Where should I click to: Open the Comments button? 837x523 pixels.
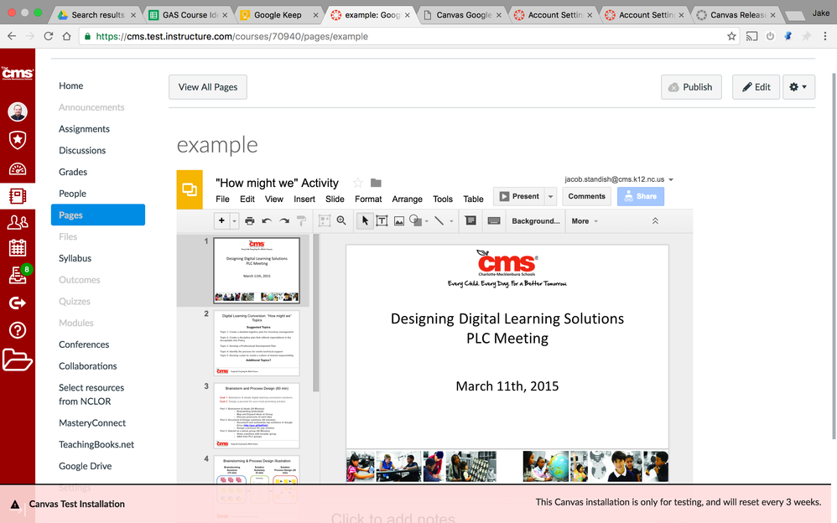(586, 196)
